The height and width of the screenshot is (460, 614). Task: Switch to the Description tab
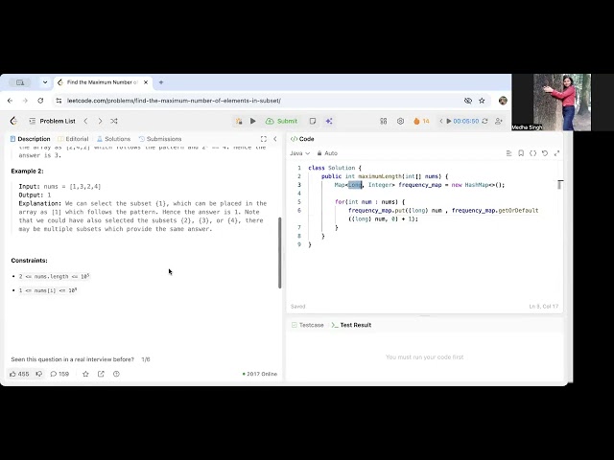coord(31,139)
